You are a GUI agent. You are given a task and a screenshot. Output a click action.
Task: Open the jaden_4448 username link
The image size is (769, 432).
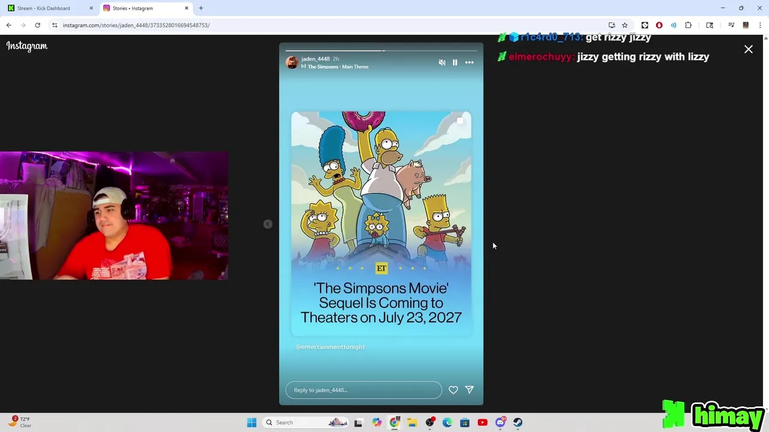click(x=315, y=59)
